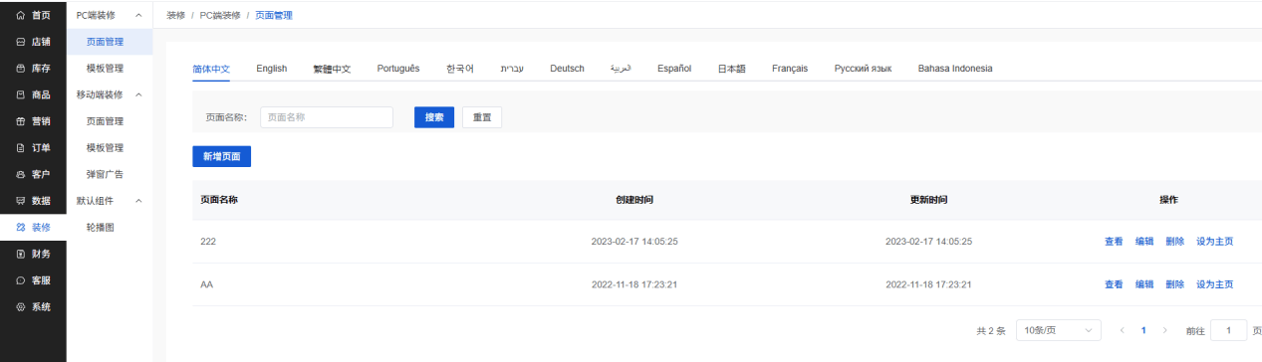This screenshot has height=362, width=1262.
Task: Click 设为主页 for page 222
Action: coord(1215,242)
